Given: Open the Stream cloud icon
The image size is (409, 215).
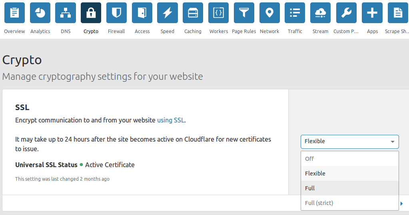Looking at the screenshot, I should pos(321,13).
